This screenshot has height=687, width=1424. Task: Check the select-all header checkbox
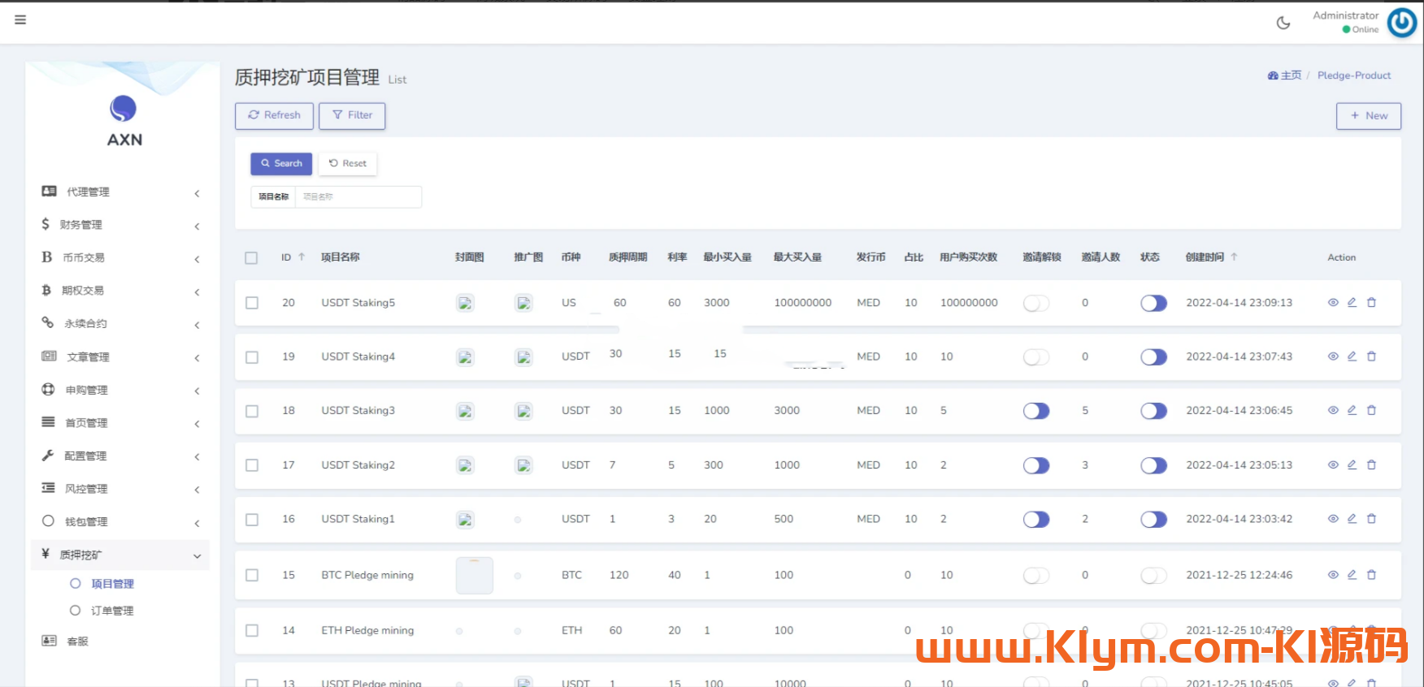pyautogui.click(x=251, y=257)
